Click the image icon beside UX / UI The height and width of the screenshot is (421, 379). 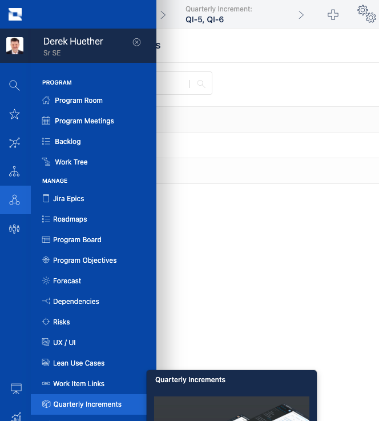tap(46, 342)
